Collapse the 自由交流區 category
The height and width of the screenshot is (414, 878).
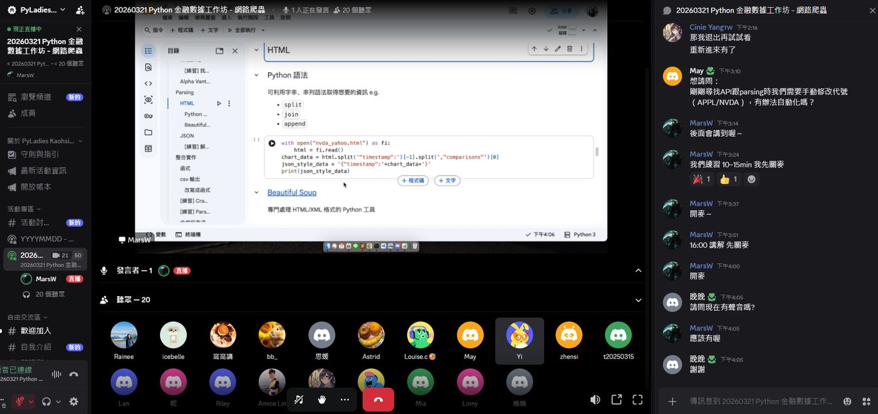point(28,317)
